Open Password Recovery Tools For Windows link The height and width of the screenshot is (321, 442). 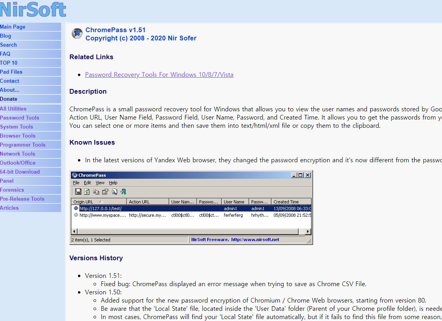pos(159,75)
